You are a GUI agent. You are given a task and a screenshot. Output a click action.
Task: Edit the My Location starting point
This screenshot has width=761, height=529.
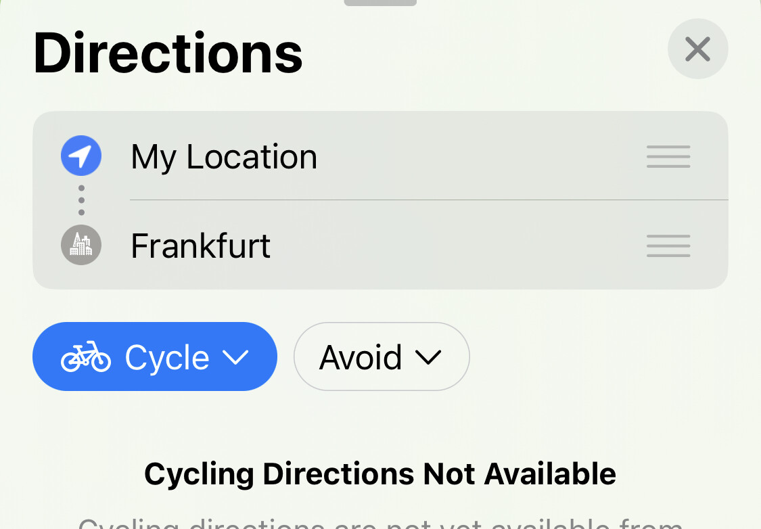pos(224,157)
